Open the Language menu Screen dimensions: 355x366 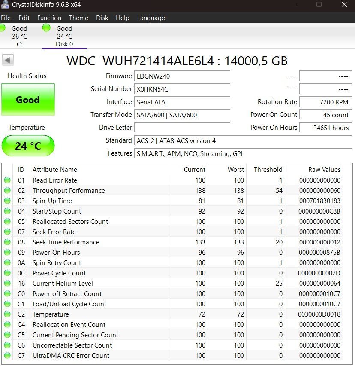[x=151, y=18]
